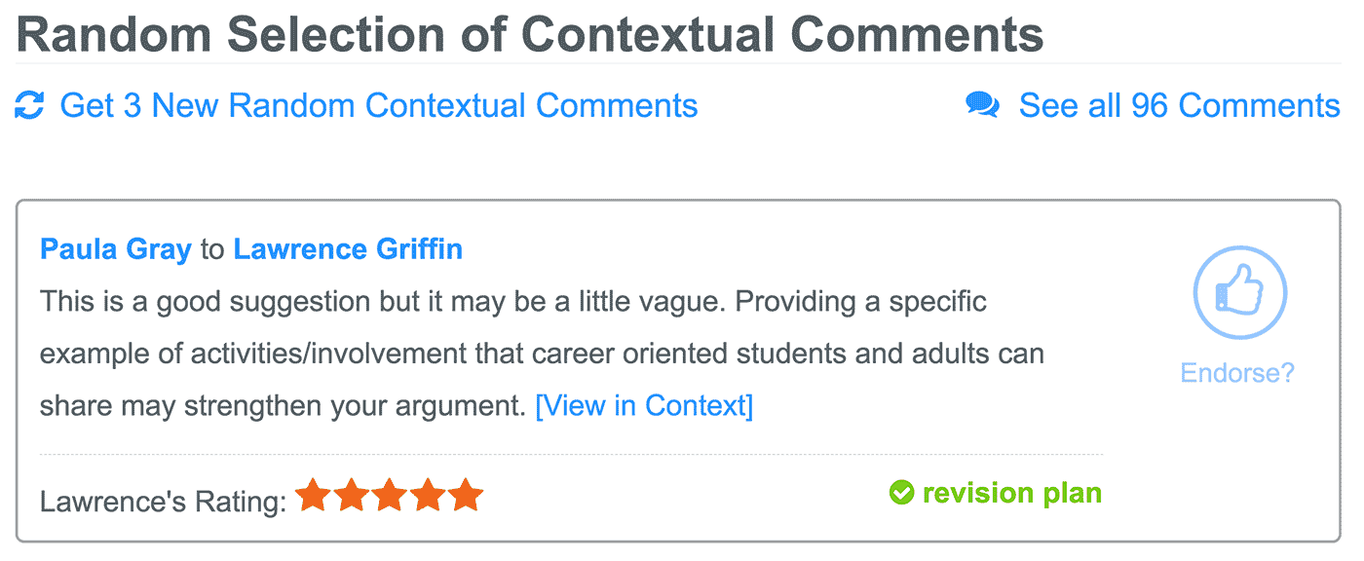Click the speech bubbles comments icon
1364x561 pixels.
tap(982, 105)
